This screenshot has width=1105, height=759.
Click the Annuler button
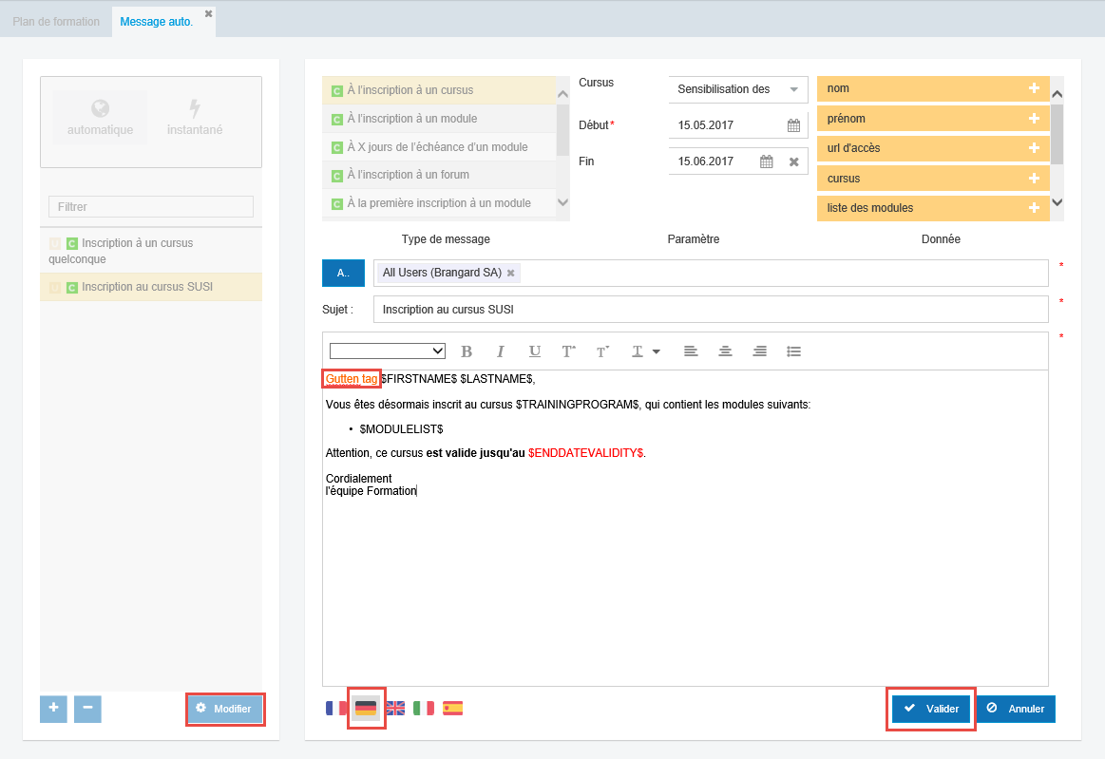(x=1016, y=709)
